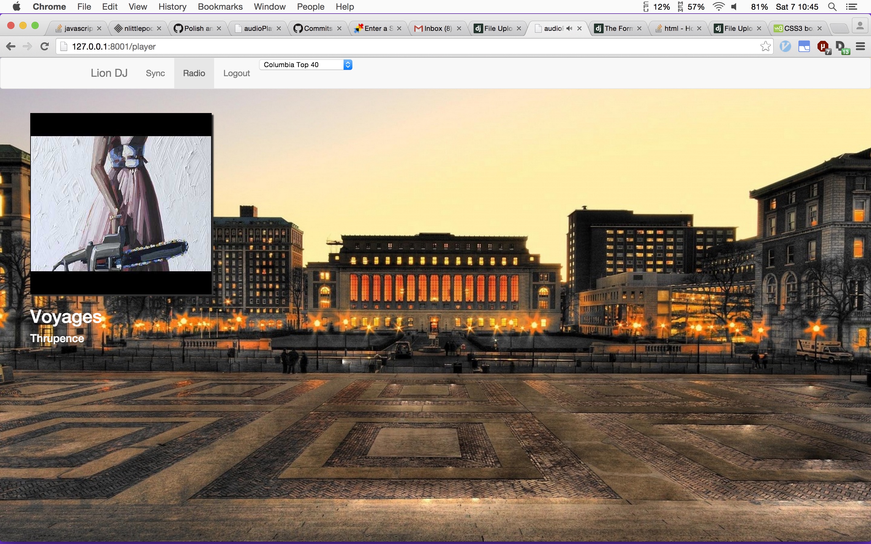Image resolution: width=871 pixels, height=544 pixels.
Task: Expand the Columbia Top 40 dropdown
Action: [305, 65]
